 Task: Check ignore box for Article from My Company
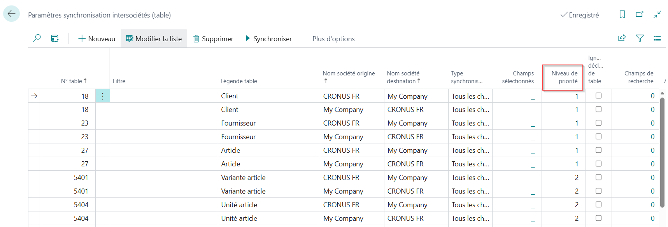[x=598, y=164]
